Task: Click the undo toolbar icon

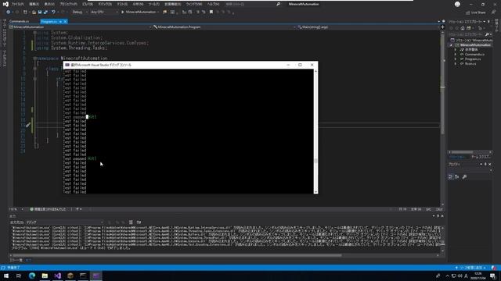Action: (x=53, y=12)
